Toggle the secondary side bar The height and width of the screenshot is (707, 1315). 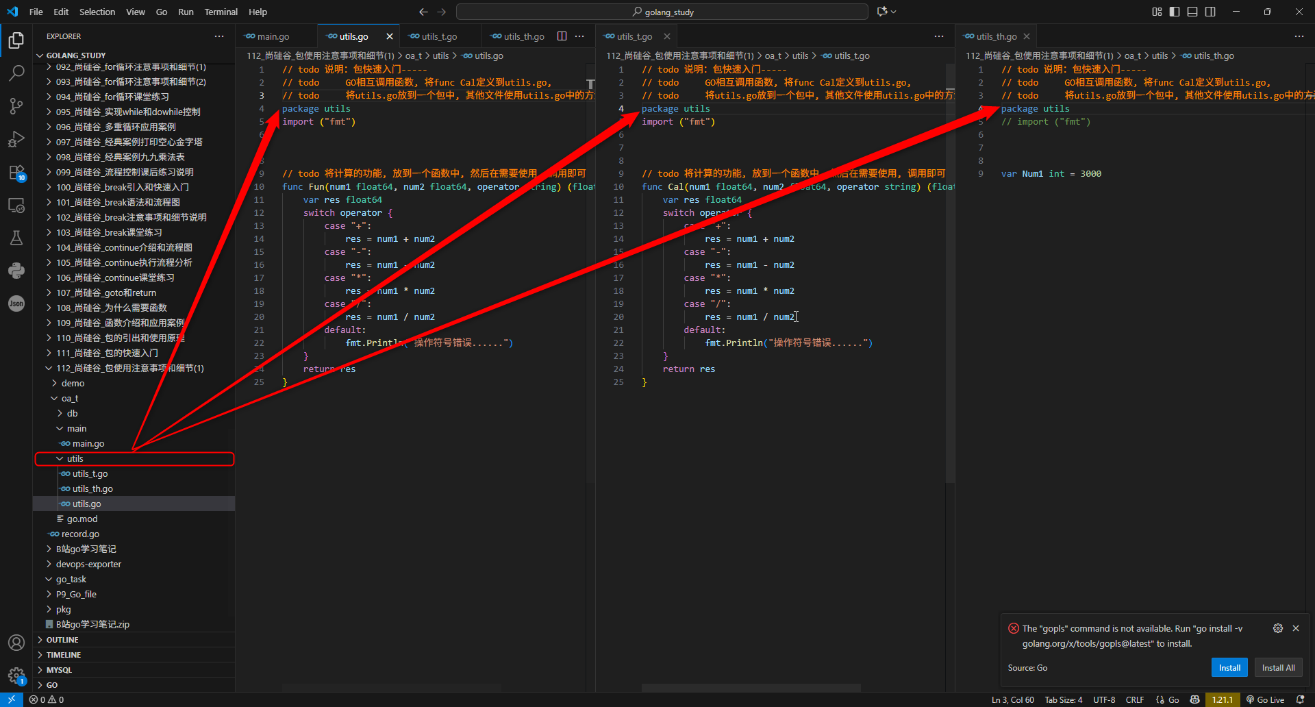[1210, 12]
